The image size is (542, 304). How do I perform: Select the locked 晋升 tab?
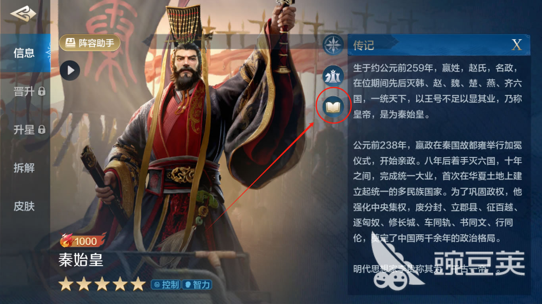pos(30,91)
